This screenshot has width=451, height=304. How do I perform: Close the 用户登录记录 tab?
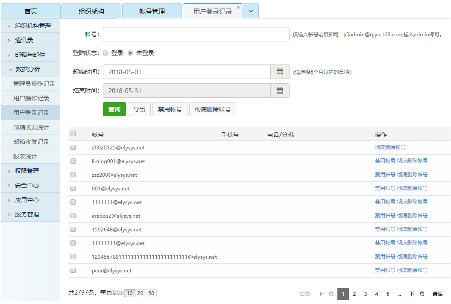click(238, 7)
